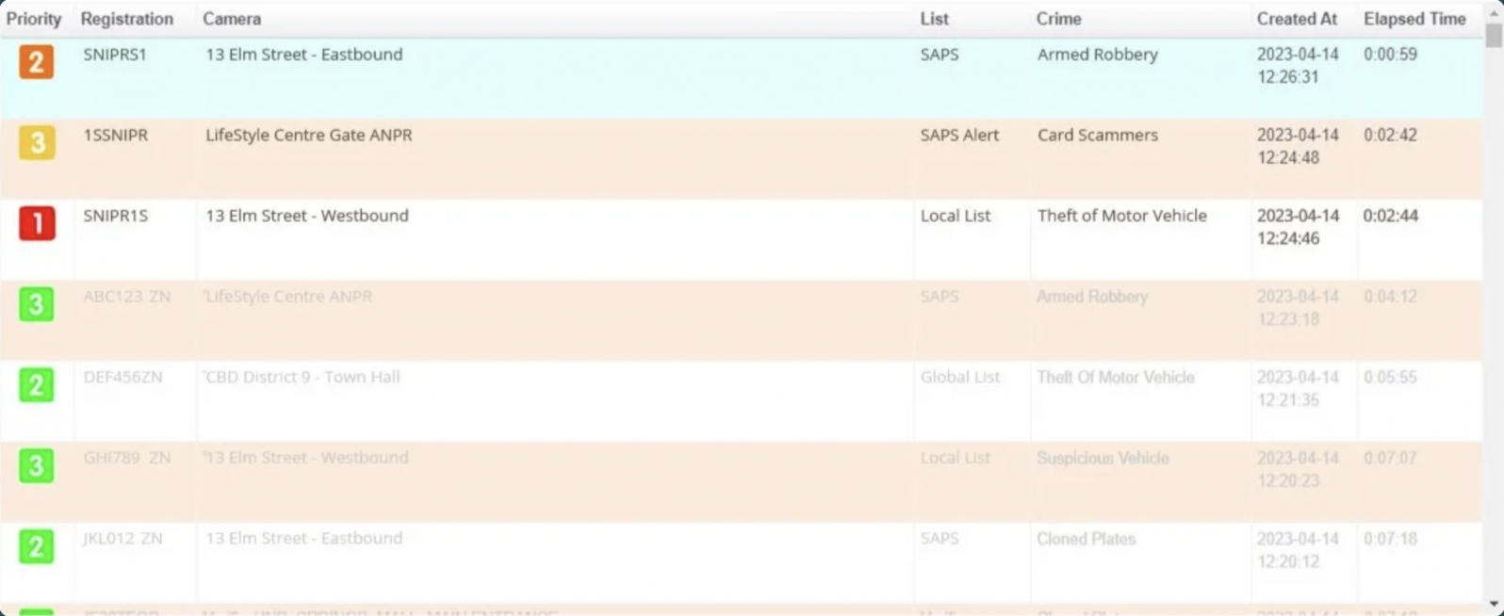Click the scrollbar down arrow
1504x616 pixels.
tap(1494, 604)
